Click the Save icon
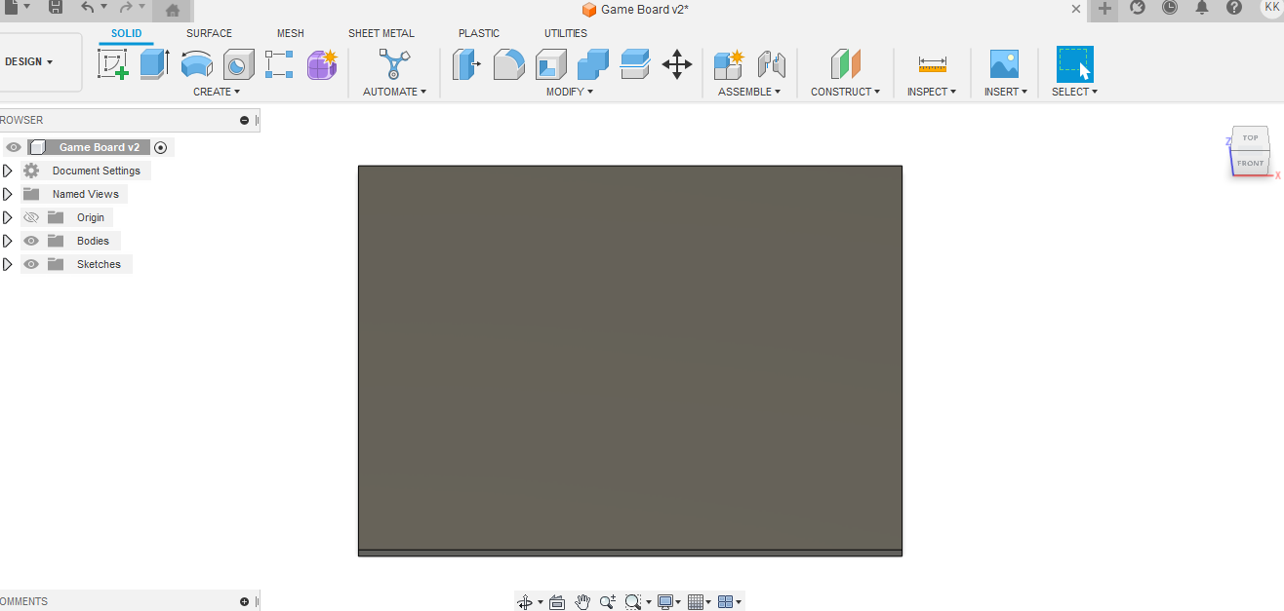 [x=56, y=8]
